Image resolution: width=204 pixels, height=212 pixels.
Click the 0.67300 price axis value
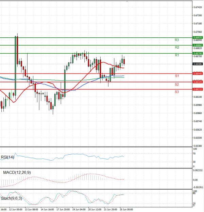point(198,16)
